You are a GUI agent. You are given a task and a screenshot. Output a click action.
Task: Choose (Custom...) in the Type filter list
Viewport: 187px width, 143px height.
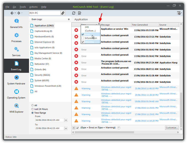(x=90, y=31)
